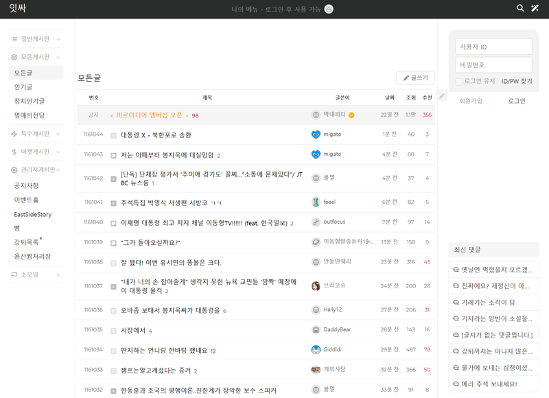Click migato's avatar on post 1161044

tap(316, 134)
